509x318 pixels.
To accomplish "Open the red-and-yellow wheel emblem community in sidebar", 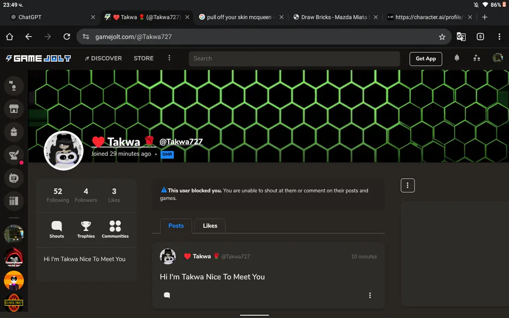I will [x=14, y=303].
